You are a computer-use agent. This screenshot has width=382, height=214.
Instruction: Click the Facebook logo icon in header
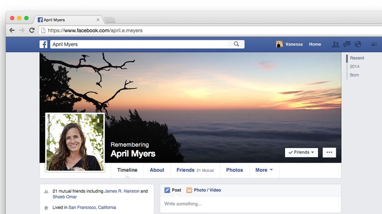coord(43,44)
